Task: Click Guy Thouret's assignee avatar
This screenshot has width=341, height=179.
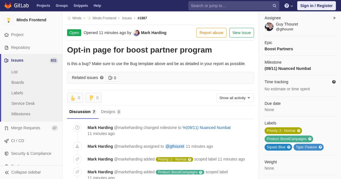Action: point(269,27)
